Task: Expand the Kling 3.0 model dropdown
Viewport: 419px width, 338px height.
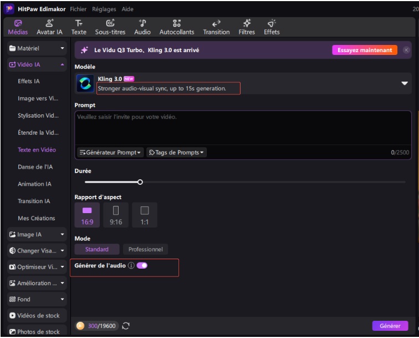Action: pos(405,83)
